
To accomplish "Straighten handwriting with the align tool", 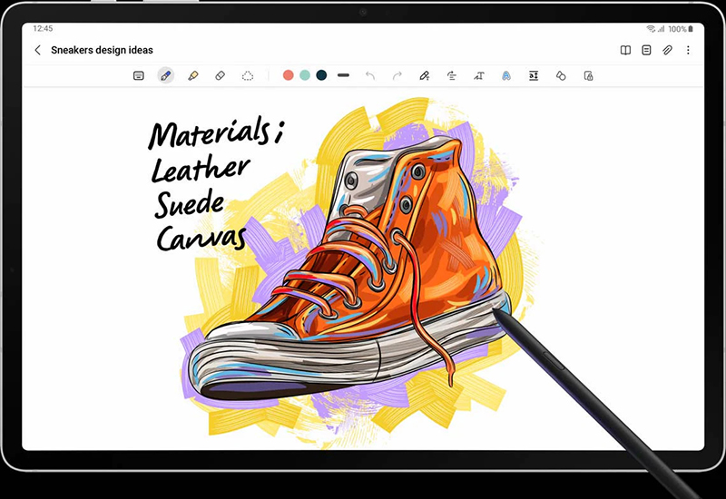I will 451,75.
